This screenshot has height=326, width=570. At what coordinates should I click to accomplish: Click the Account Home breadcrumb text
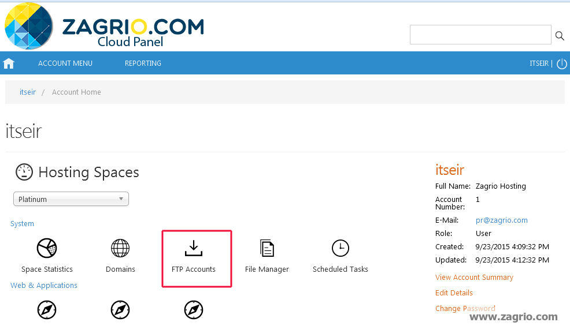coord(76,92)
